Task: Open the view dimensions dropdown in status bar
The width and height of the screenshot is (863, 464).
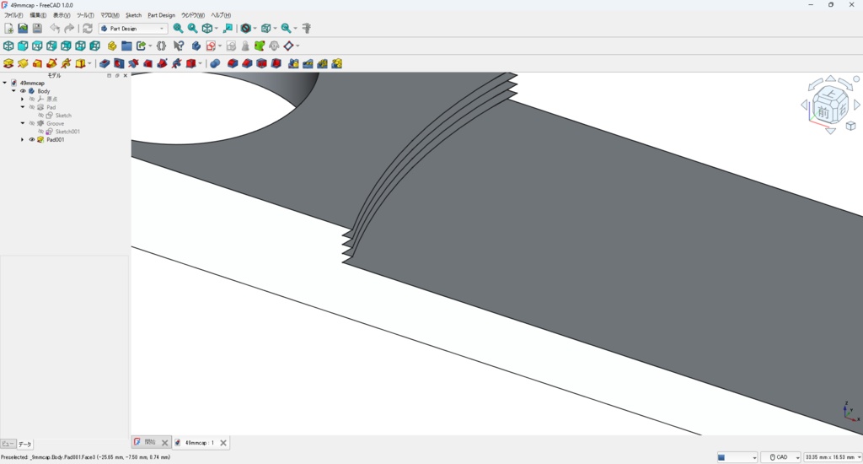Action: click(x=832, y=457)
